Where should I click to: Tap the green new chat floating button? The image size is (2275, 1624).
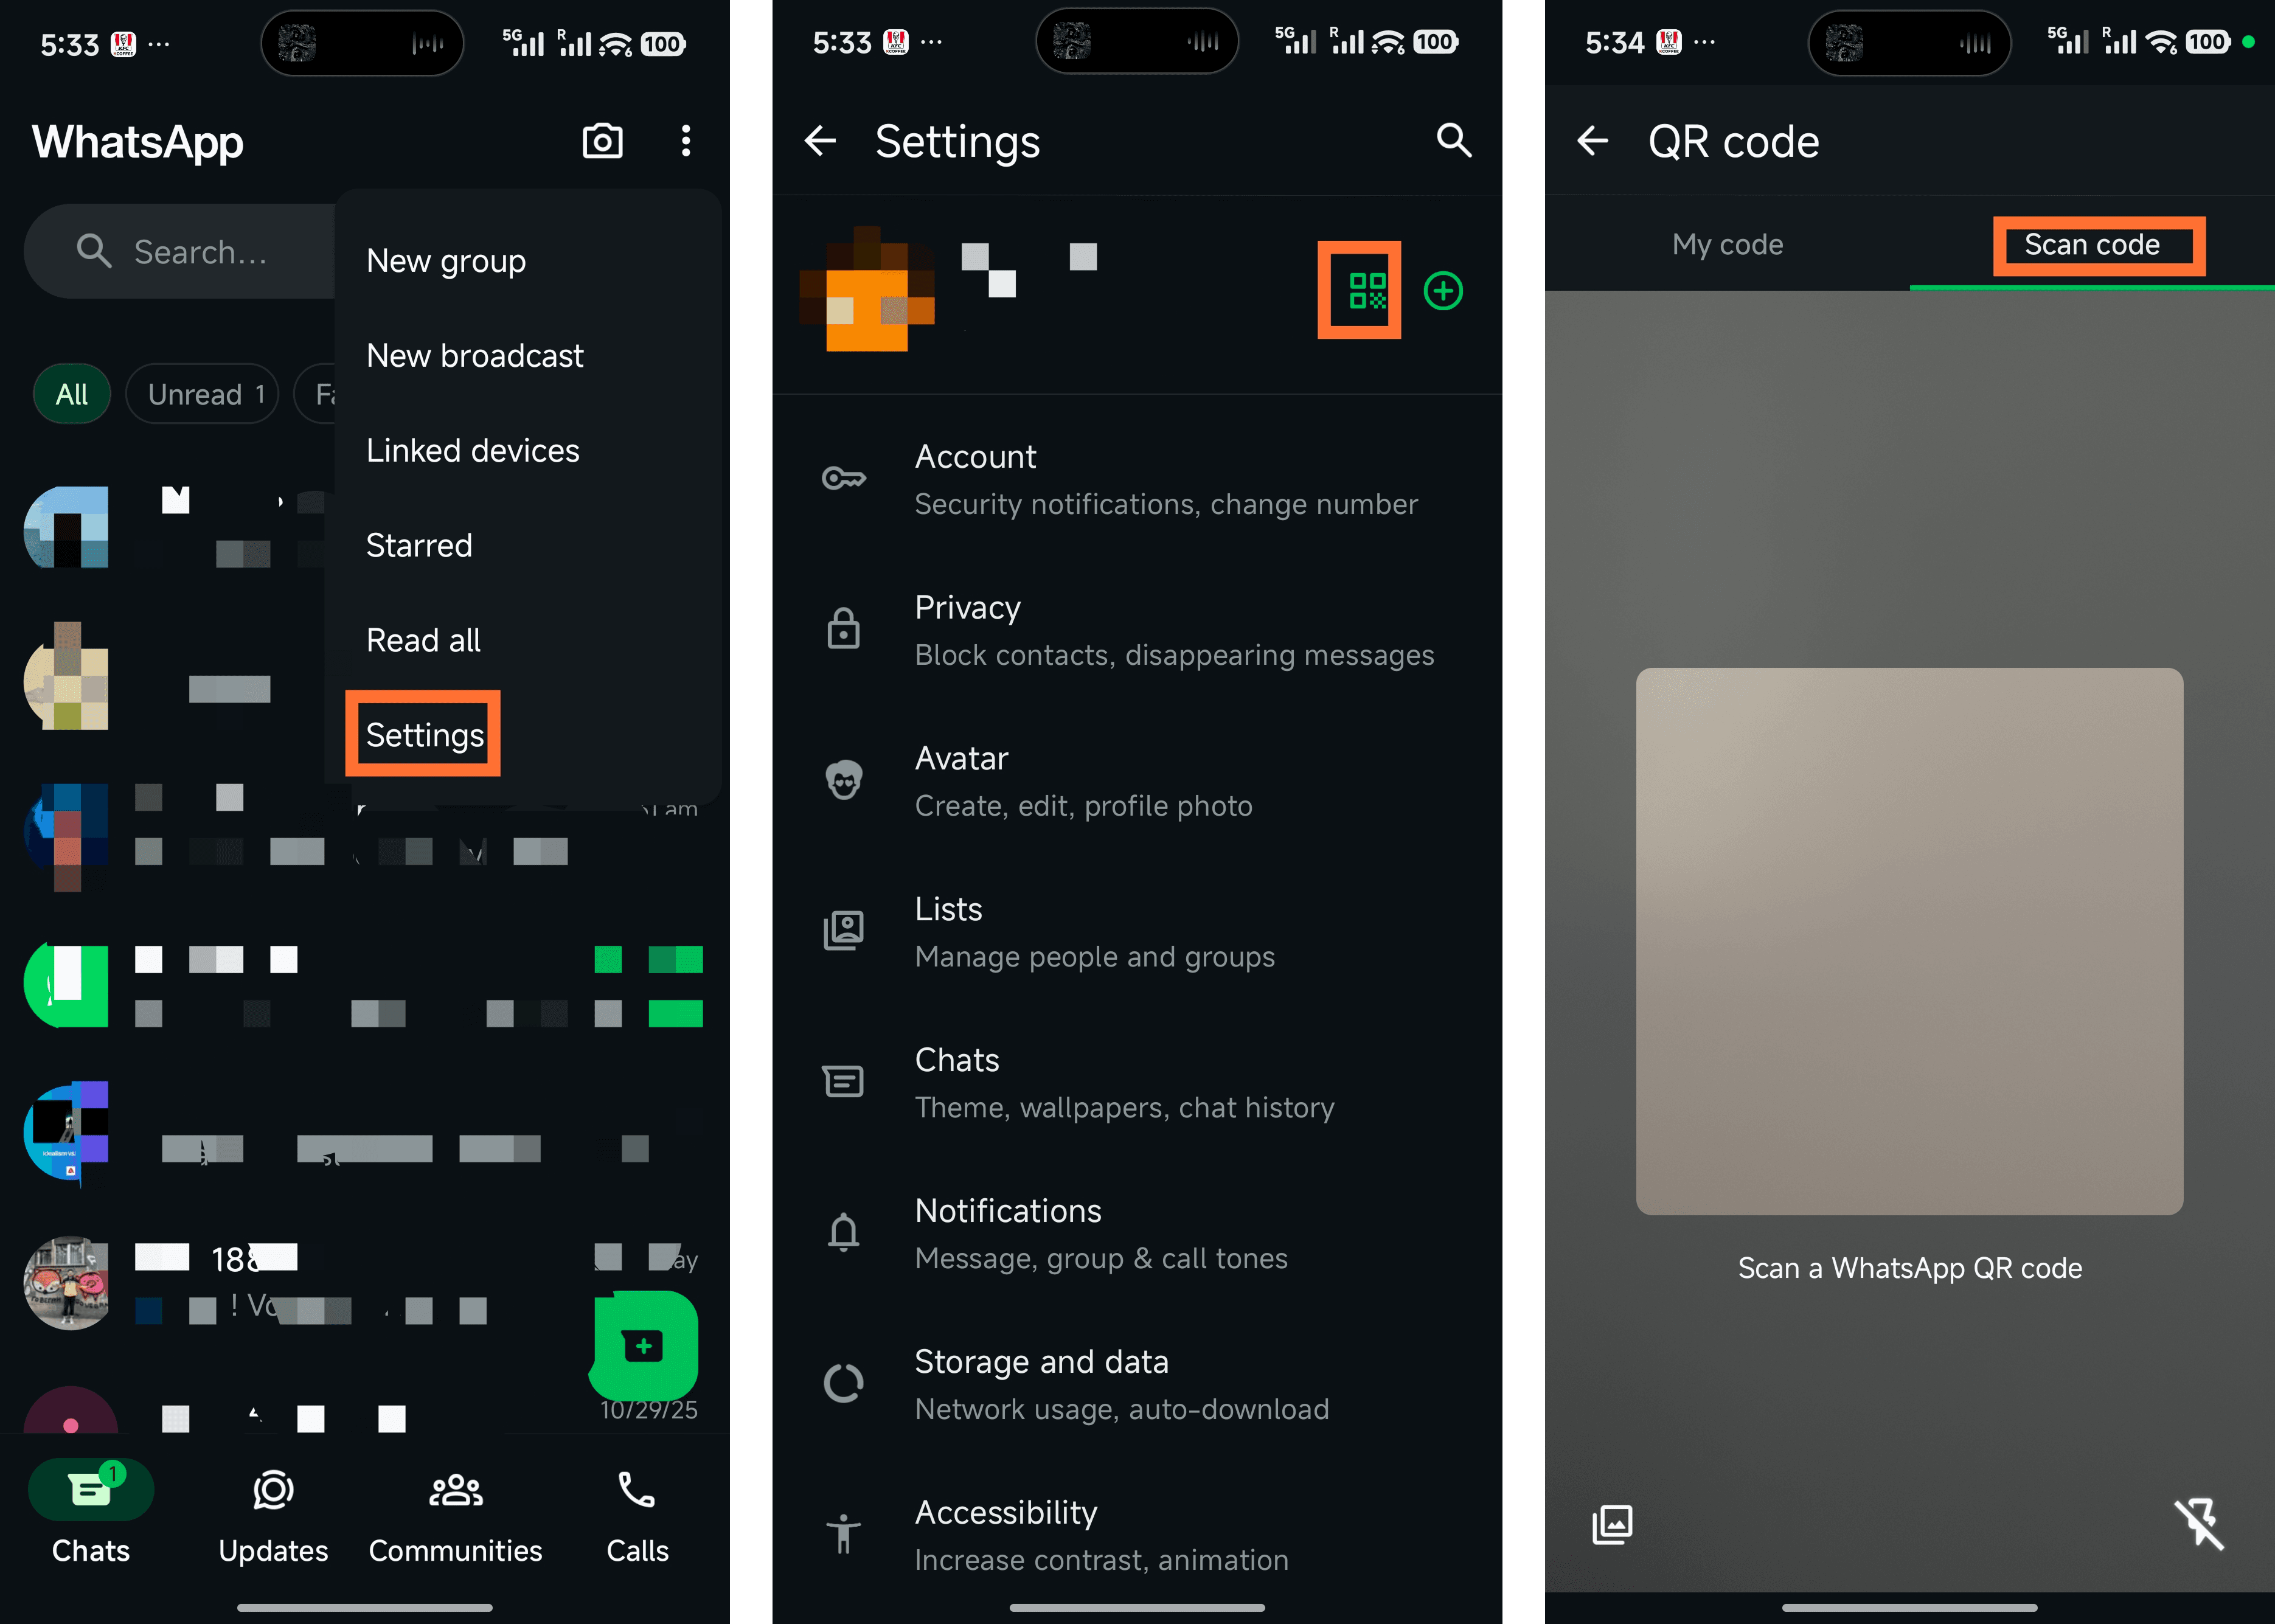point(644,1346)
